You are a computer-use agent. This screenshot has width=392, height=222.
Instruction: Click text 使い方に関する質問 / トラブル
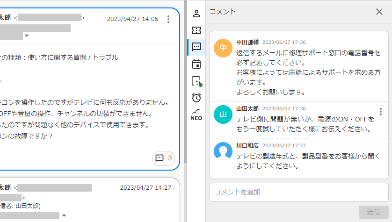coord(73,57)
